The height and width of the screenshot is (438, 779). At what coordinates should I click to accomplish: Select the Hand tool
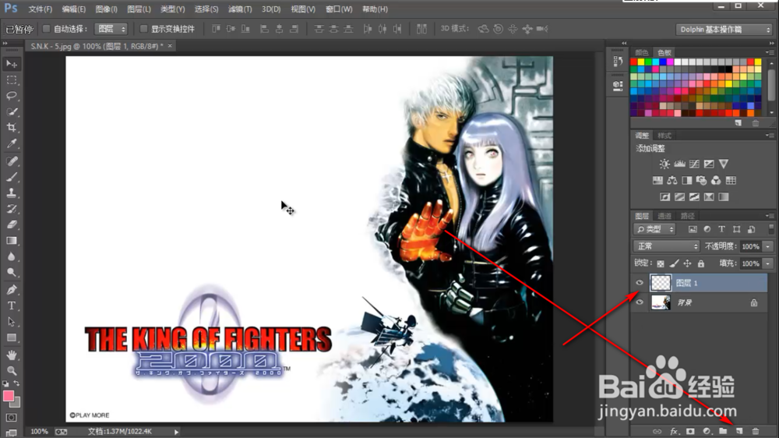point(12,355)
